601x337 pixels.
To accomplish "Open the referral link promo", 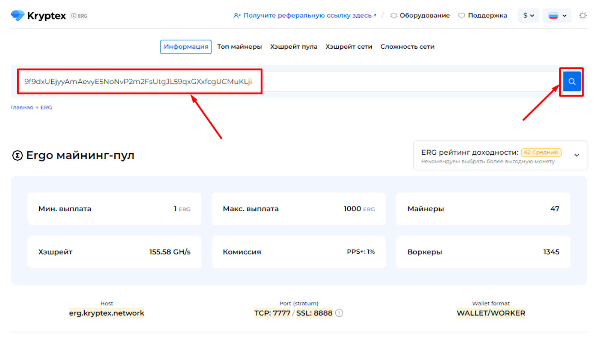I will pyautogui.click(x=310, y=15).
